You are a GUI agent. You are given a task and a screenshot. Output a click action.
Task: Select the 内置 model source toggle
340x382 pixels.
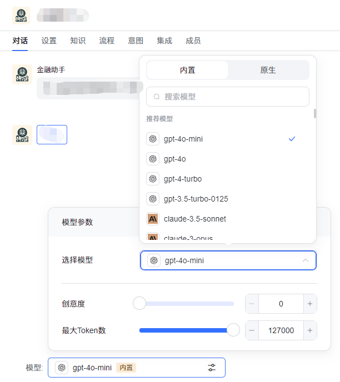pos(187,70)
